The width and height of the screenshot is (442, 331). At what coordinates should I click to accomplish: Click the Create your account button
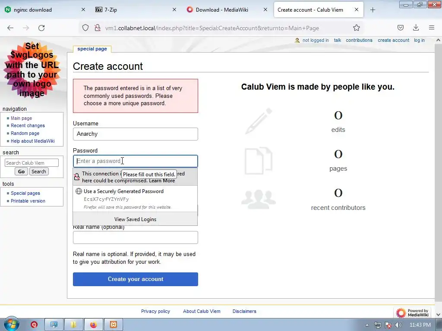pyautogui.click(x=135, y=279)
